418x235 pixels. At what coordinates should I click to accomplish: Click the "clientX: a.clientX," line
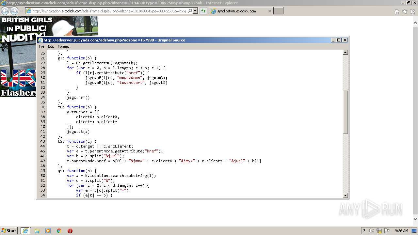tap(98, 117)
